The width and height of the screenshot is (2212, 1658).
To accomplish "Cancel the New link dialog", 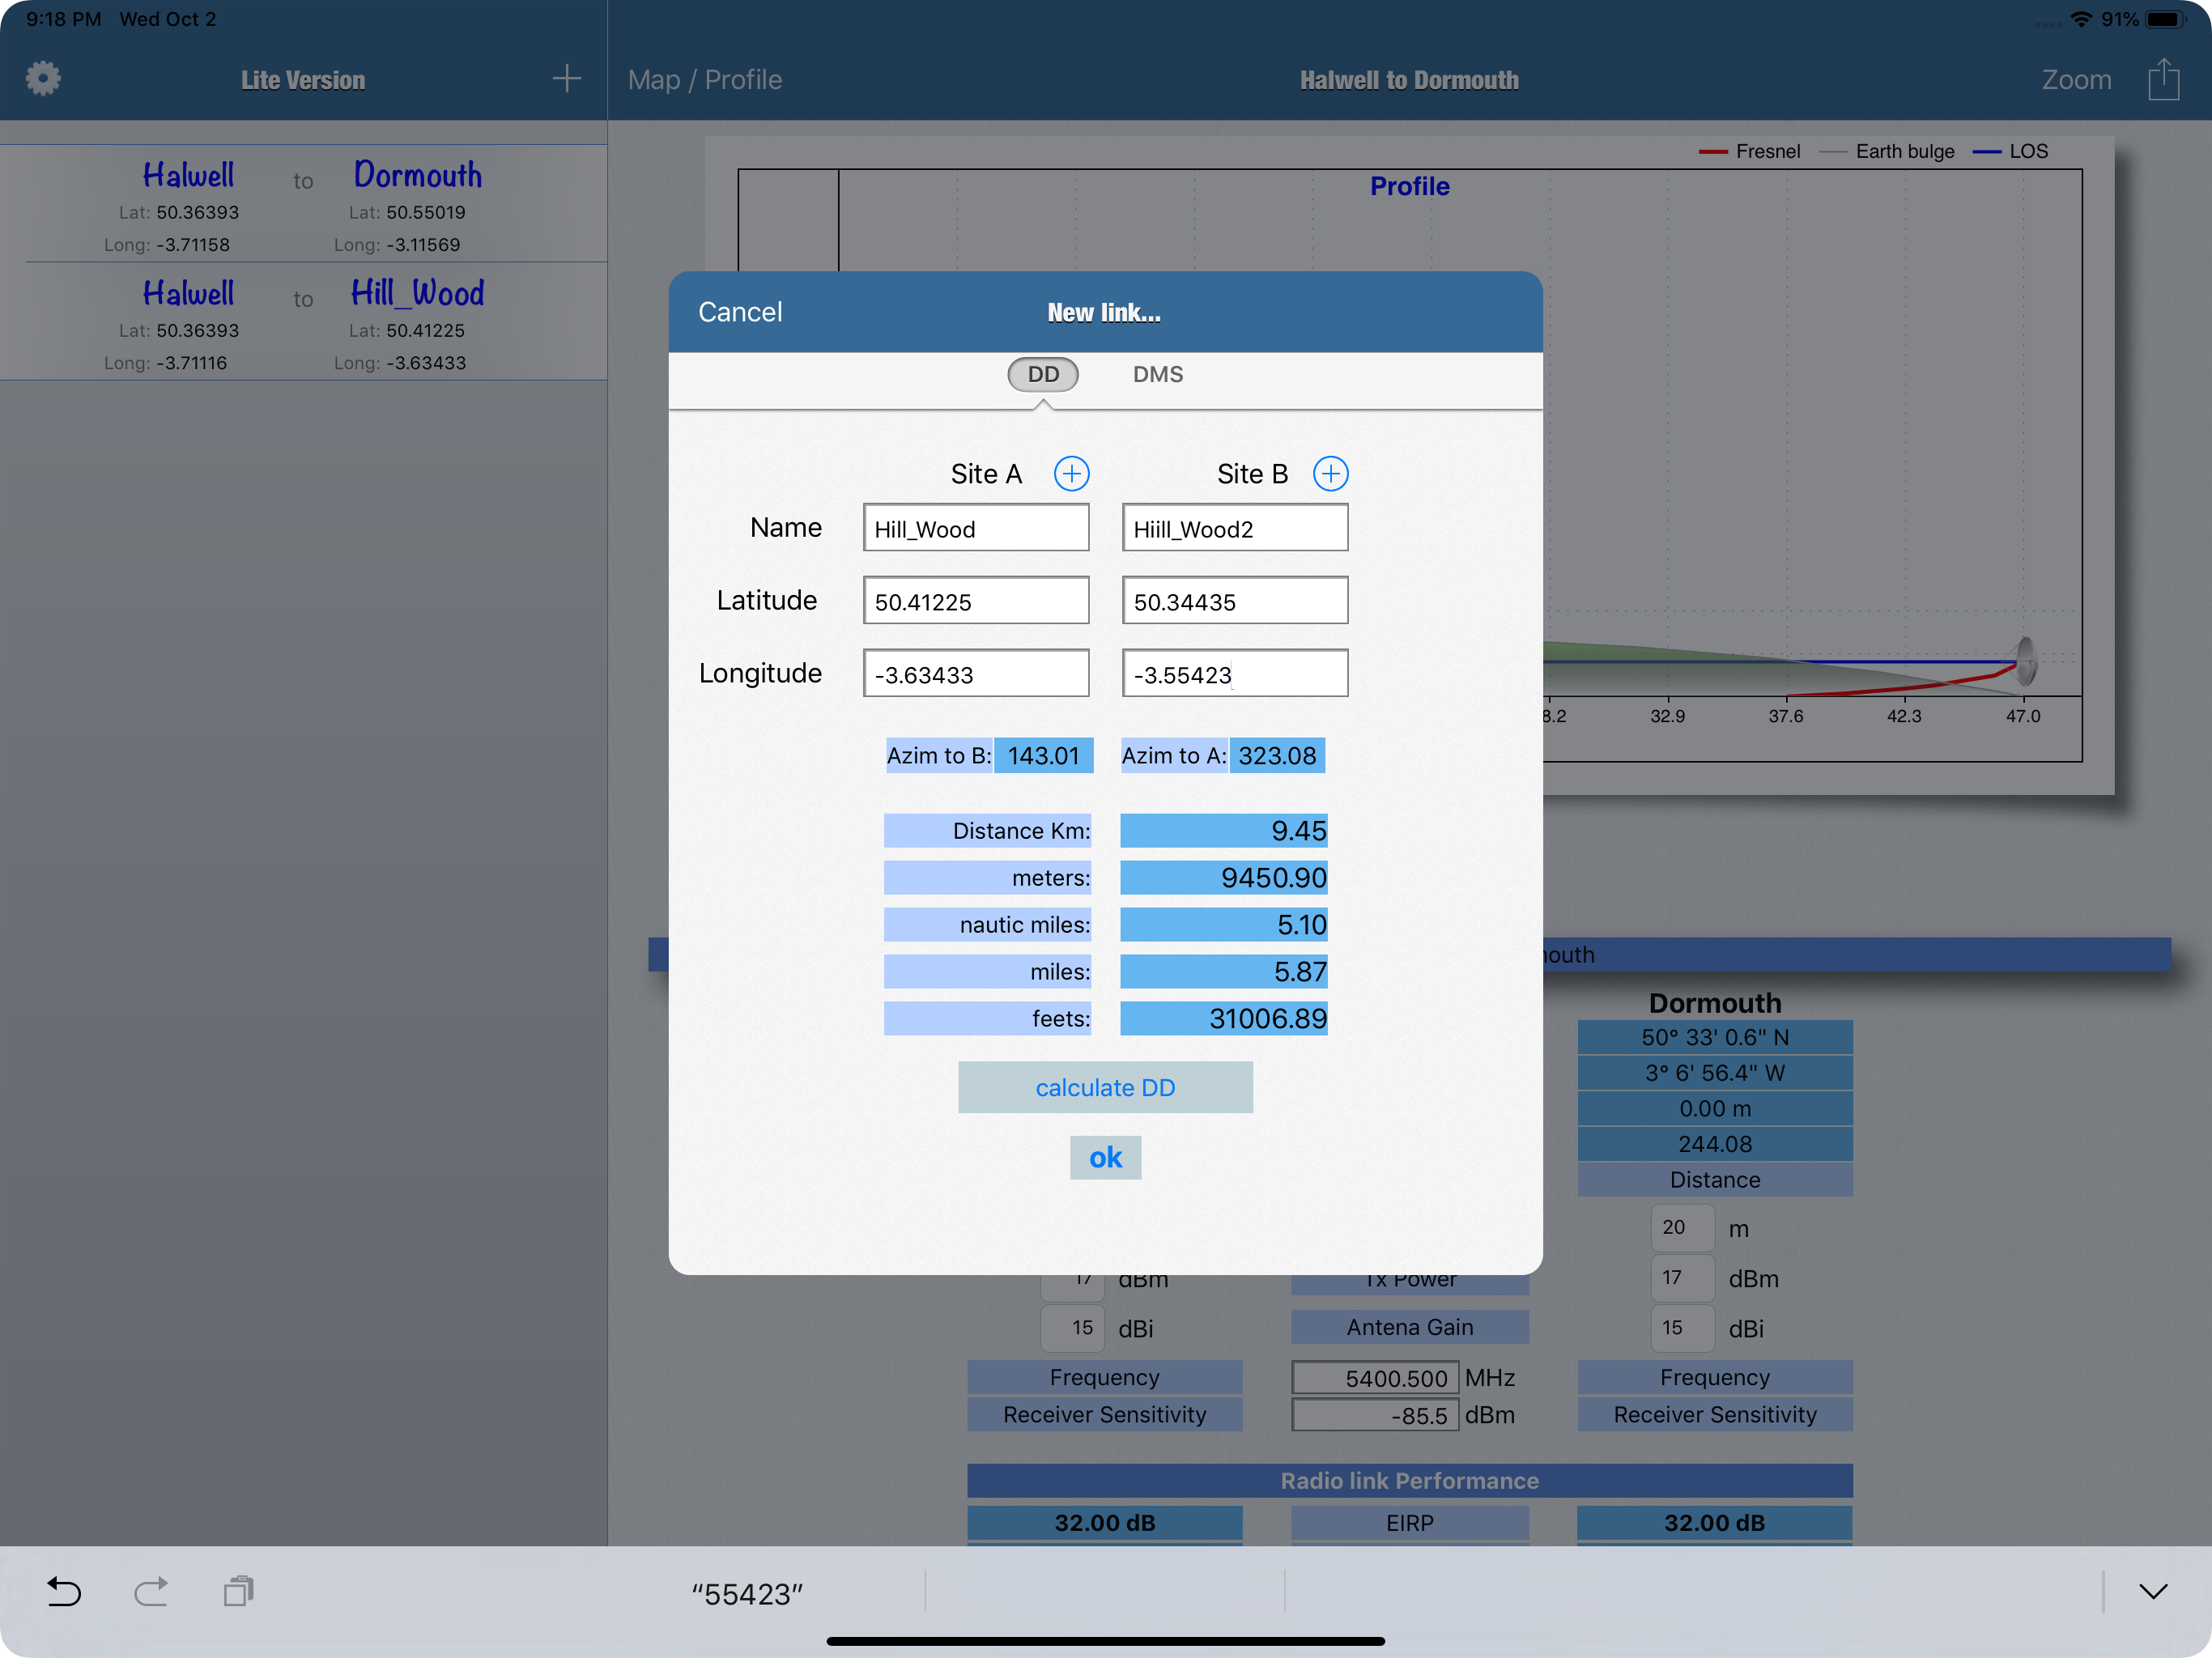I will tap(740, 312).
